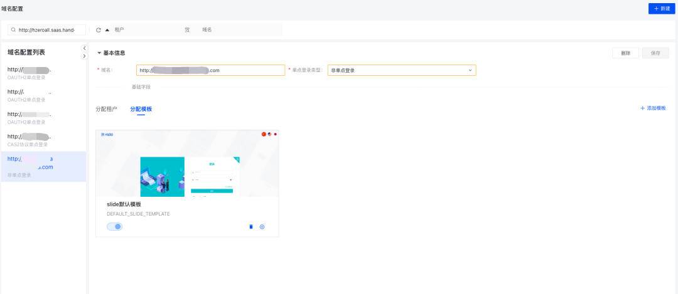Select the 分配模板 tab
Image resolution: width=678 pixels, height=294 pixels.
[141, 109]
